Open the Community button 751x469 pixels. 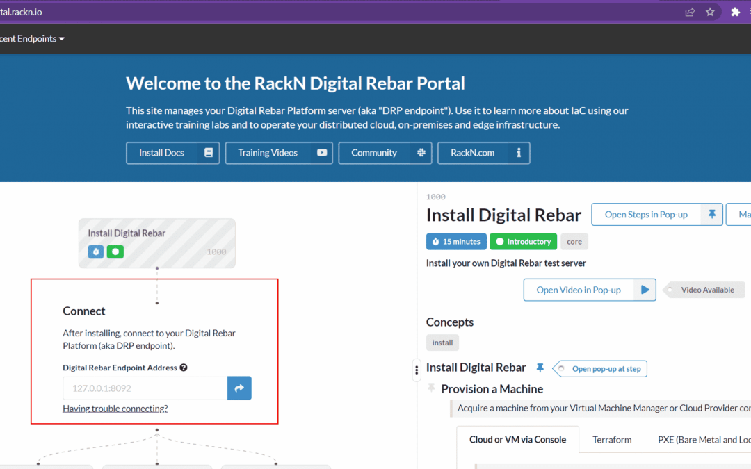[385, 153]
